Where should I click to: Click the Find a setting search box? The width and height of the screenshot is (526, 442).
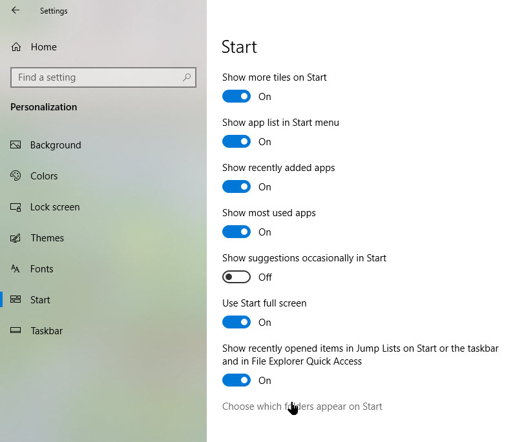tap(97, 77)
